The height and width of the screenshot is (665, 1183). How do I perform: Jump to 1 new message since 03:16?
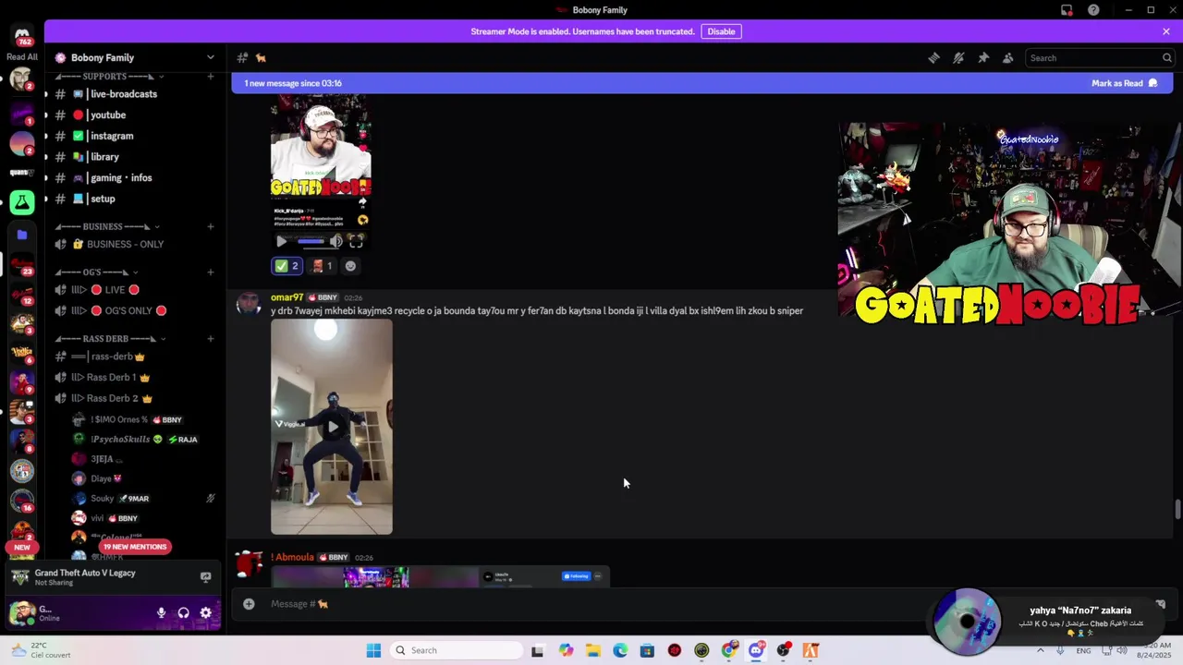click(x=293, y=83)
